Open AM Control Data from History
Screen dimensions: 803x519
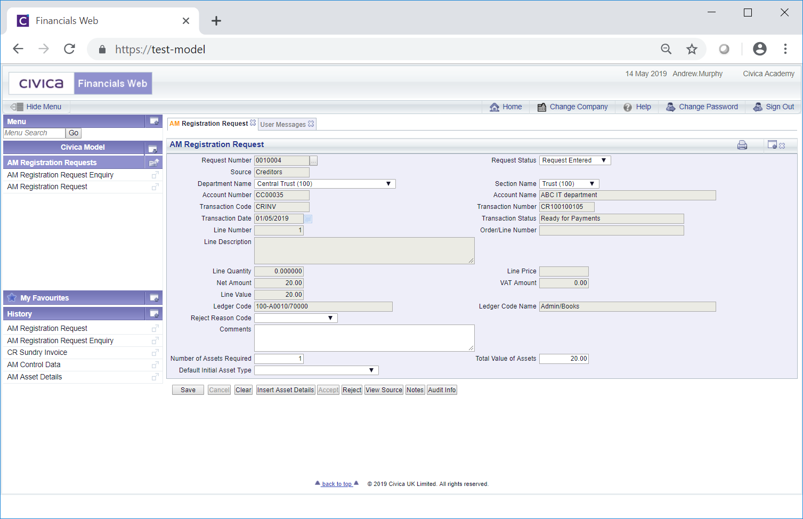coord(34,365)
